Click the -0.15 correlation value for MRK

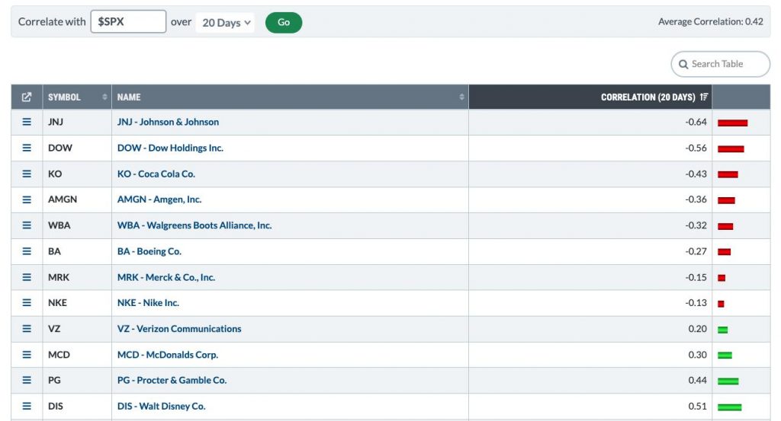coord(696,277)
